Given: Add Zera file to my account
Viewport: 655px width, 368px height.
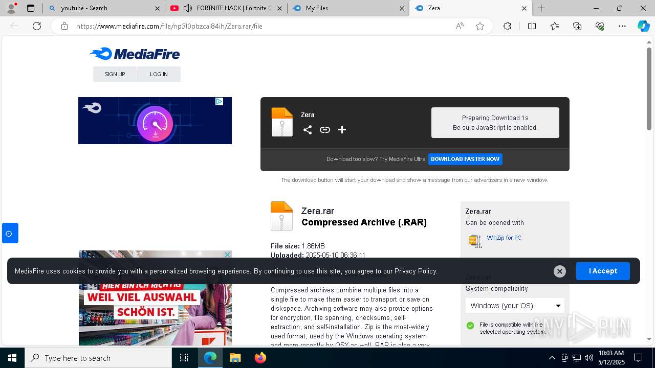Looking at the screenshot, I should [x=342, y=130].
